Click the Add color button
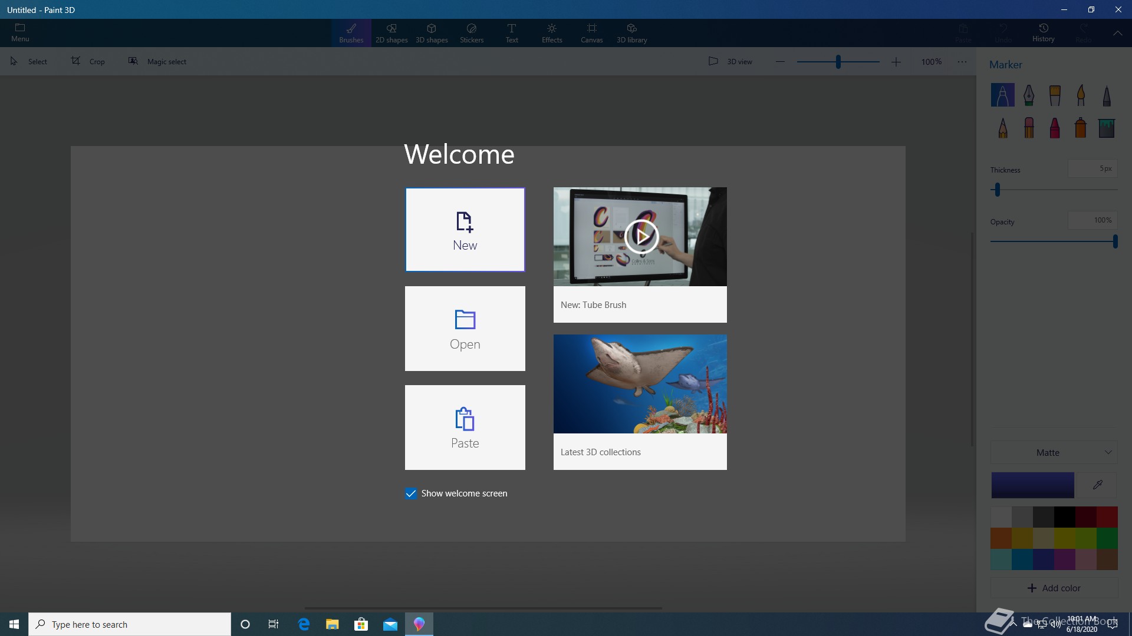 click(1054, 588)
